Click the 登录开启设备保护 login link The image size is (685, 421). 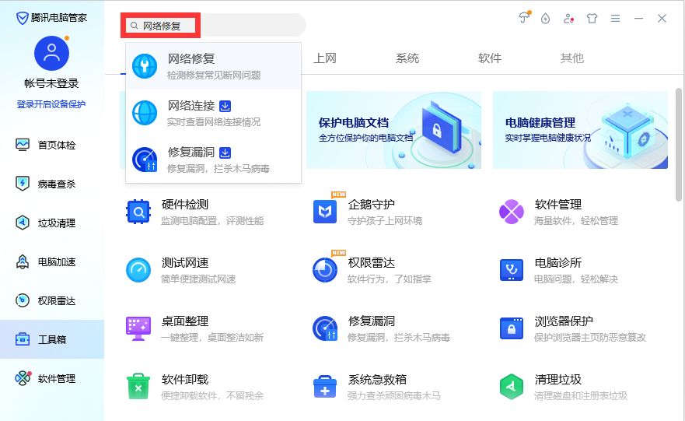tap(51, 104)
